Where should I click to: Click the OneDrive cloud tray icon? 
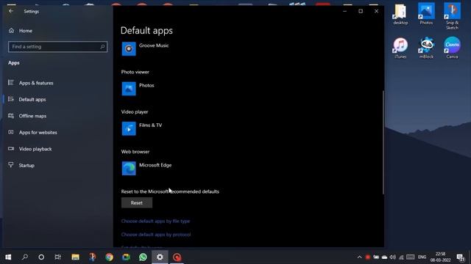[x=384, y=257]
